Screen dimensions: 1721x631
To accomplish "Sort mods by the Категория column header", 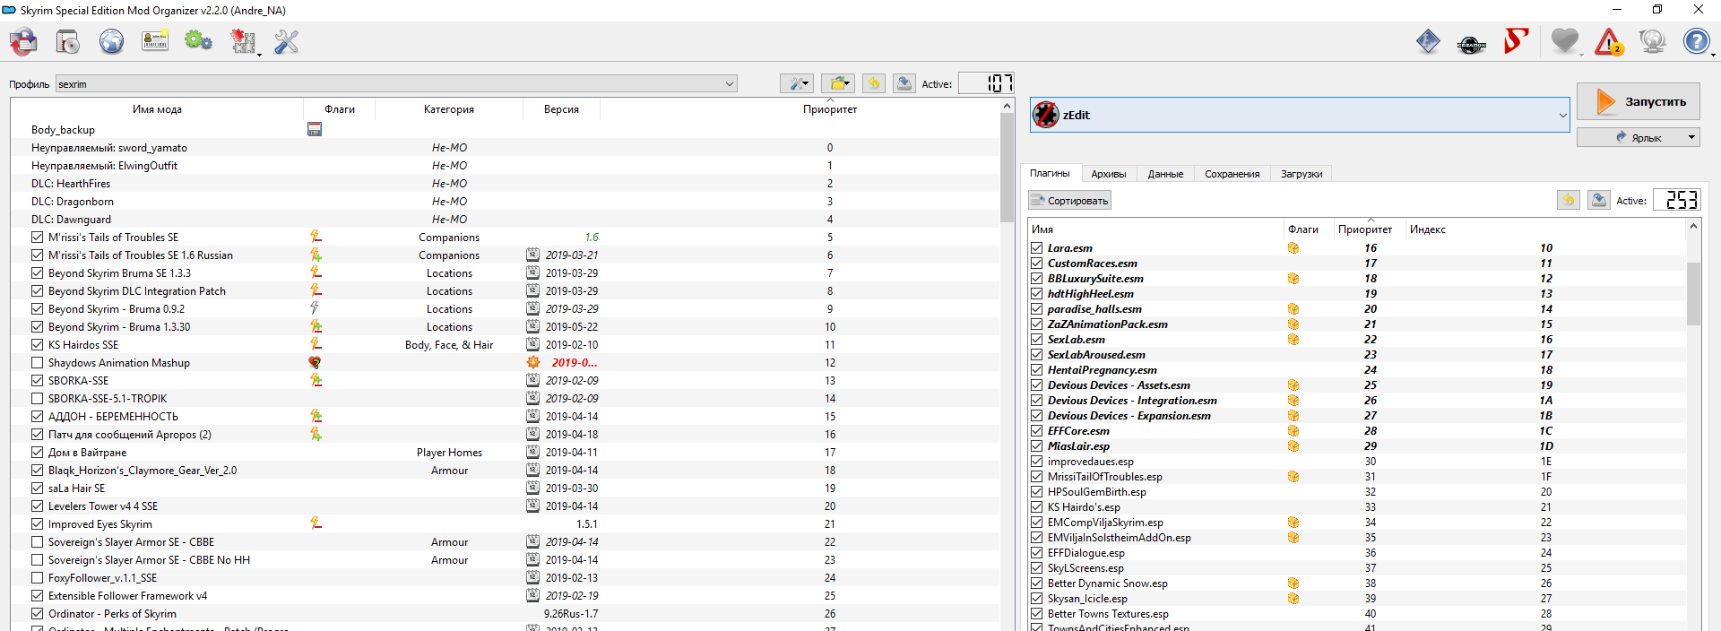I will [x=448, y=109].
